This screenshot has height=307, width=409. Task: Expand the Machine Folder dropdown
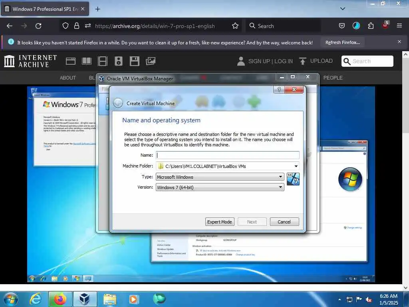point(296,166)
